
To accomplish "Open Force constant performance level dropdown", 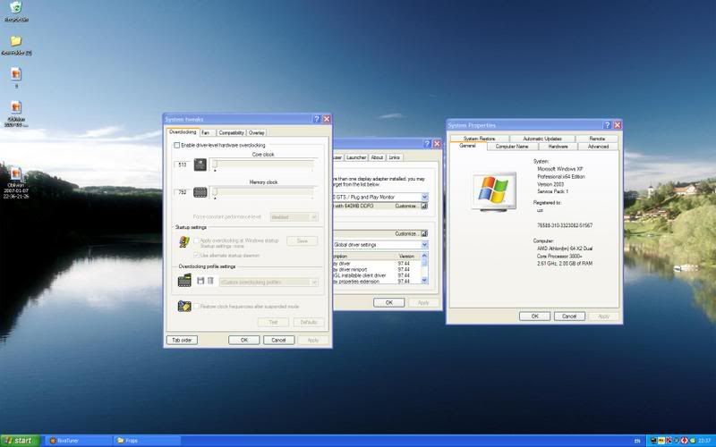I will tap(294, 217).
